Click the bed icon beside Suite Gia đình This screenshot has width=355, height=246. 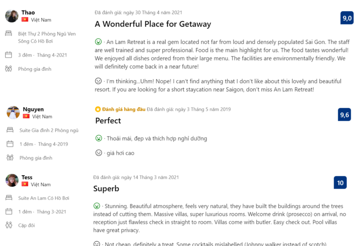10,131
